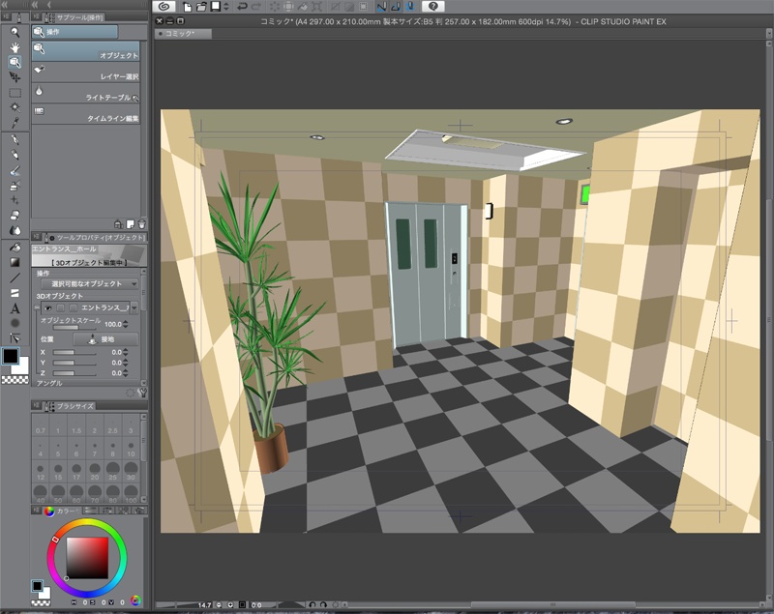774x614 pixels.
Task: Click the Save floppy disk icon
Action: pyautogui.click(x=215, y=7)
